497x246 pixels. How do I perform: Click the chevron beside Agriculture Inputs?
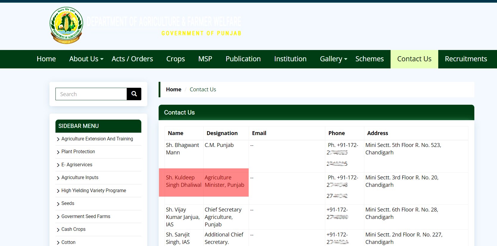point(58,178)
